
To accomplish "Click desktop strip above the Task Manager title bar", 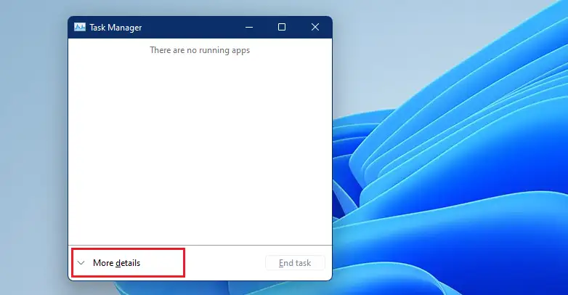I will tap(200, 7).
